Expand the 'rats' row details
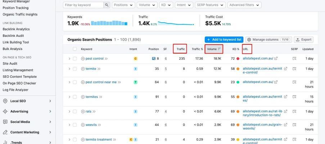This screenshot has width=325, height=144. pyautogui.click(x=69, y=112)
